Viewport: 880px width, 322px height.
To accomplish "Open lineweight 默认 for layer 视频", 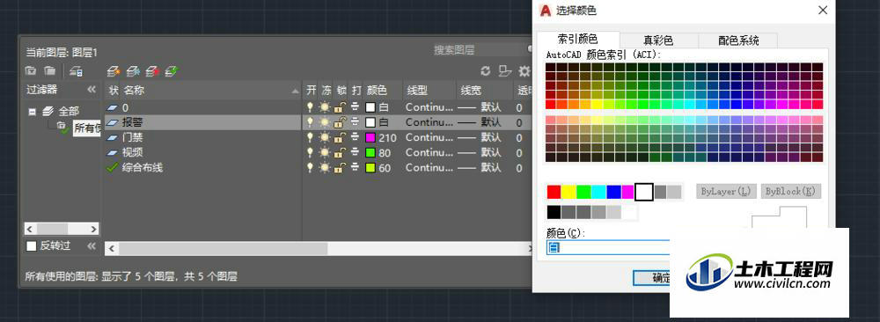I will [x=480, y=152].
